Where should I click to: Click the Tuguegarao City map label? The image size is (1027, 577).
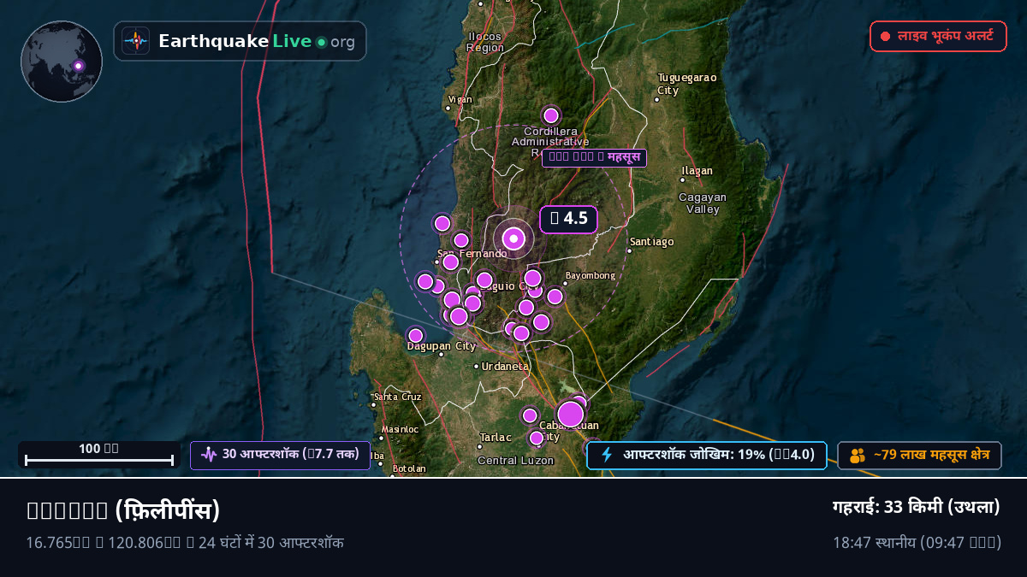click(x=687, y=84)
